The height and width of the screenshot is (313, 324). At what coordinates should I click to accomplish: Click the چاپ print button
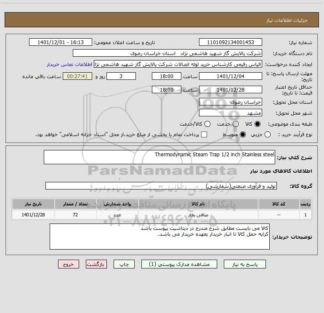(x=124, y=264)
